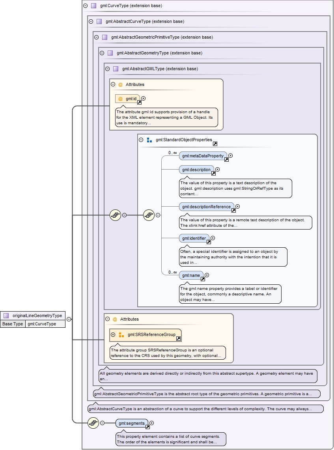334x450 pixels.
Task: Click gml:AbstractCurveType (extension base) title
Action: coord(145,21)
